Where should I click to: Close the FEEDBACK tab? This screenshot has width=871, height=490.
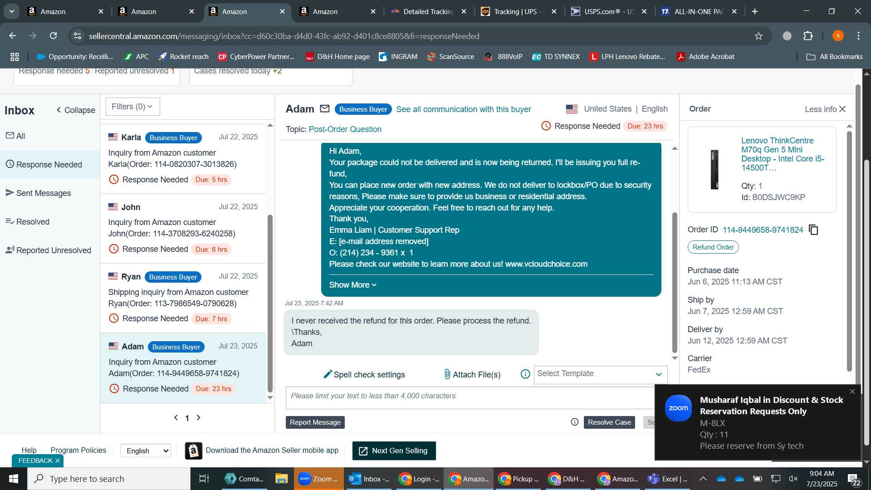58,461
